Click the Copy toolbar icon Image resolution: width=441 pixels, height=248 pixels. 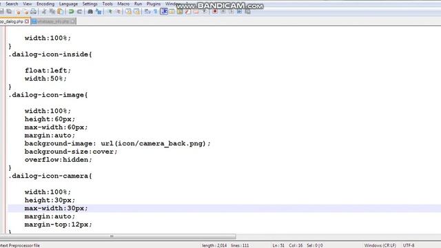[x=52, y=12]
